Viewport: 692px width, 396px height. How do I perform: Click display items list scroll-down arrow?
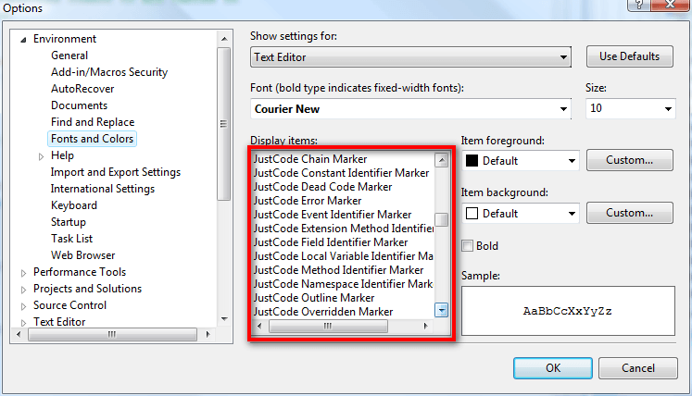coord(441,310)
